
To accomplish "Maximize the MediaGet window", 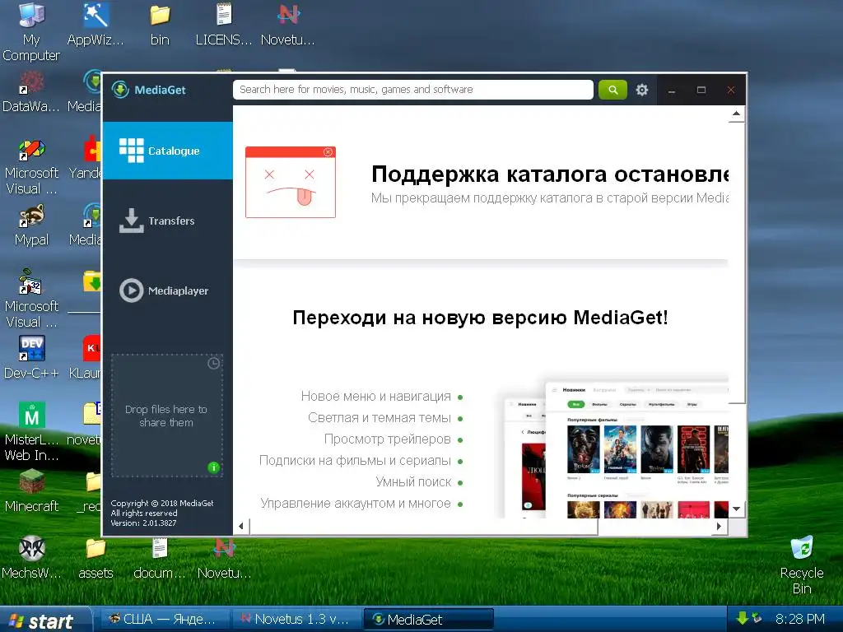I will tap(701, 90).
